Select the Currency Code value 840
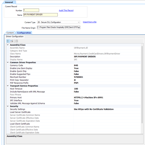This screenshot has height=145, width=145. (x=76, y=65)
